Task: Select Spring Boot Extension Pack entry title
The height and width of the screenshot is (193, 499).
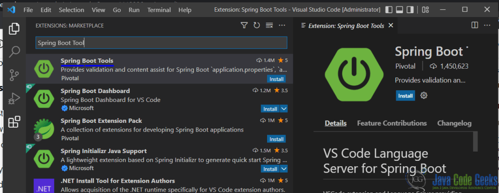Action: tap(101, 121)
